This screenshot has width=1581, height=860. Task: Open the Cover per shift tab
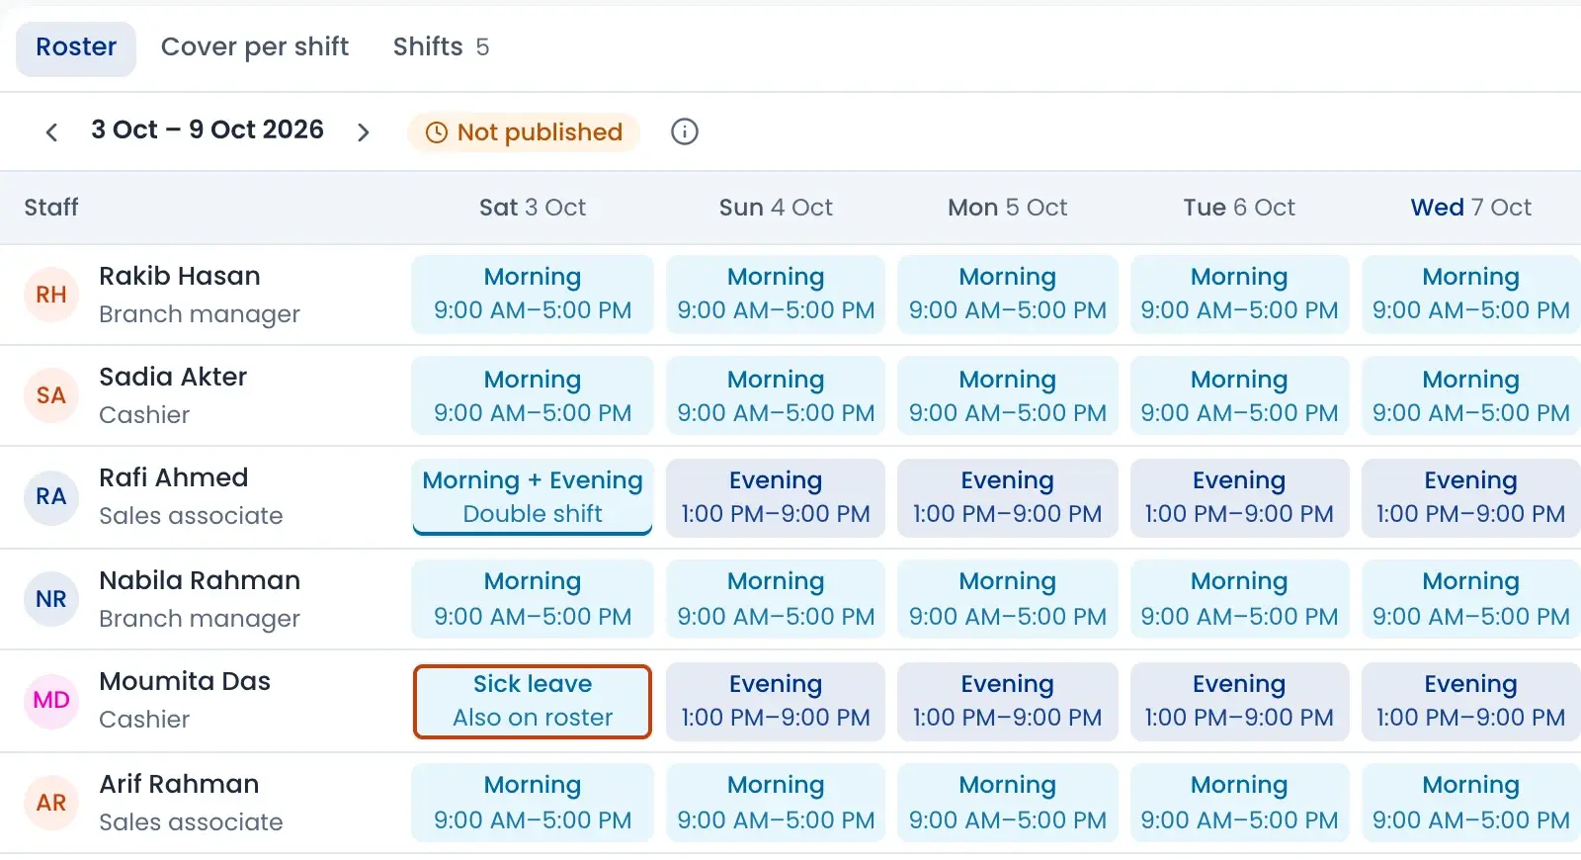pos(255,47)
